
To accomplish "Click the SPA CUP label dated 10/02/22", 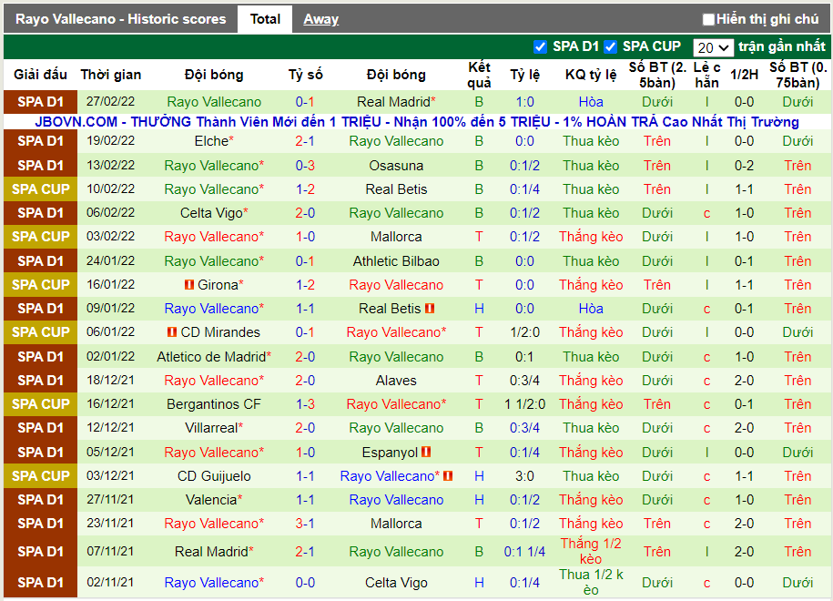I will (x=40, y=189).
